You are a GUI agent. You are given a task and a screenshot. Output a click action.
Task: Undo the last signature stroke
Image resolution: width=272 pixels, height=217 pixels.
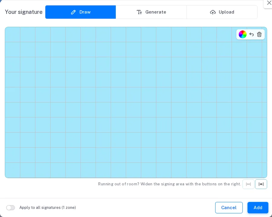coord(251,34)
